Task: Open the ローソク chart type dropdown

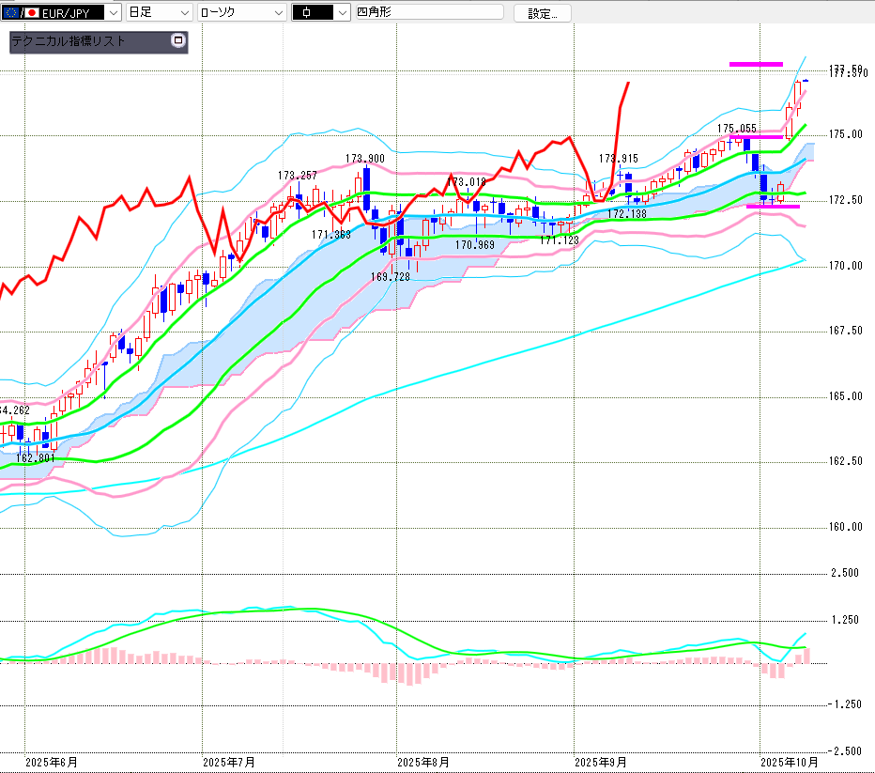Action: 278,12
